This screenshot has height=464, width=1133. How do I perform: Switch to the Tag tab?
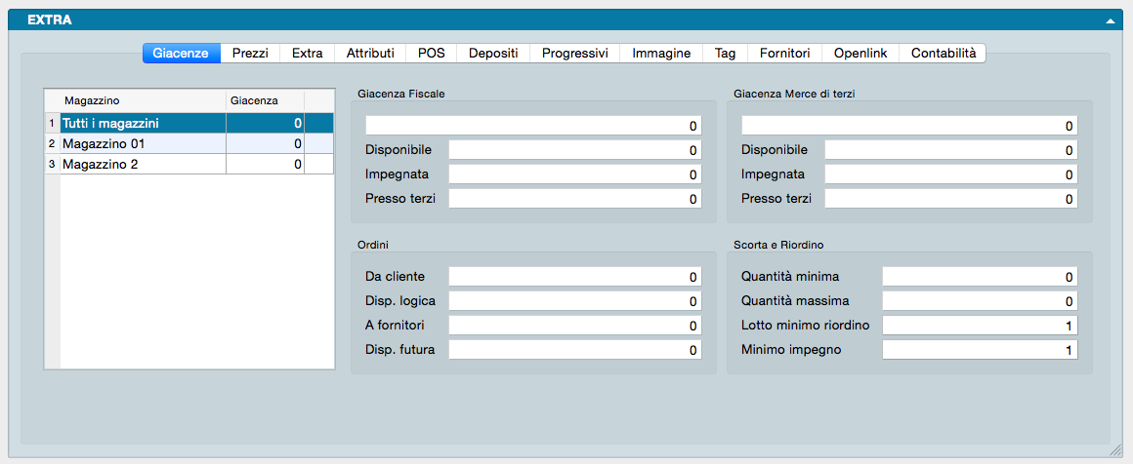[x=725, y=54]
